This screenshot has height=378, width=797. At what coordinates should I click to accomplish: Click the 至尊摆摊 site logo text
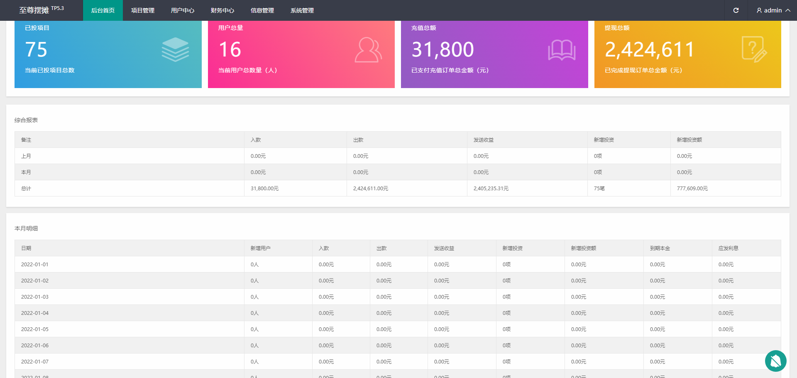point(34,10)
